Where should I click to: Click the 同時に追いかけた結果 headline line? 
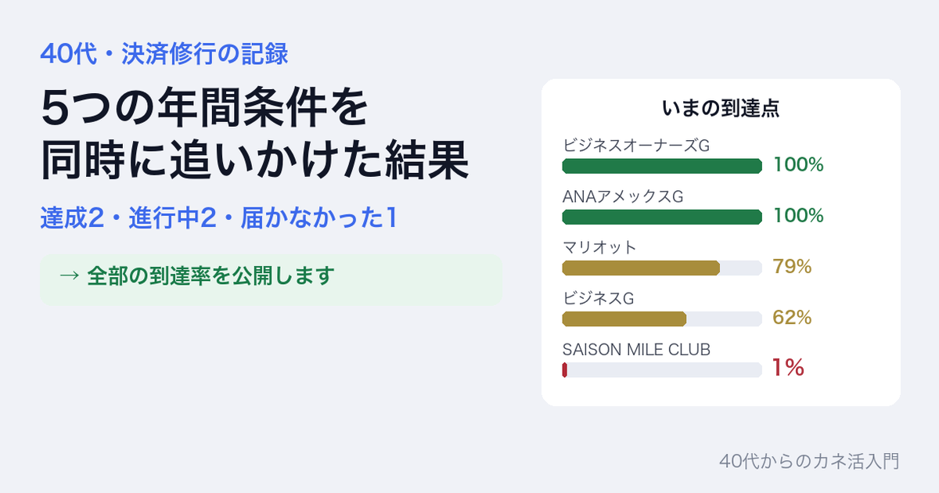click(x=254, y=160)
